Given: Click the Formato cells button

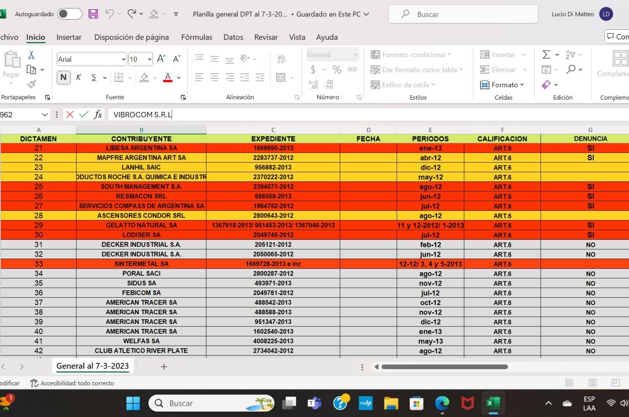Looking at the screenshot, I should 502,85.
